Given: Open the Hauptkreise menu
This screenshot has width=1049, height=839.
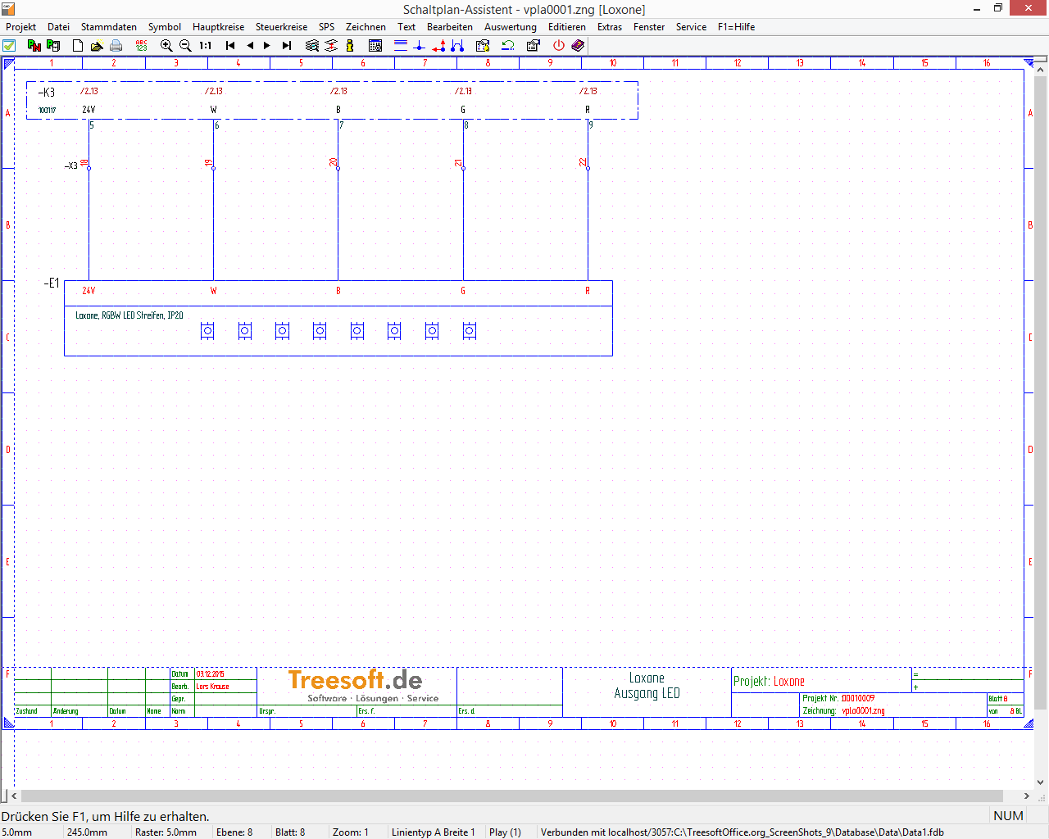Looking at the screenshot, I should coord(218,27).
